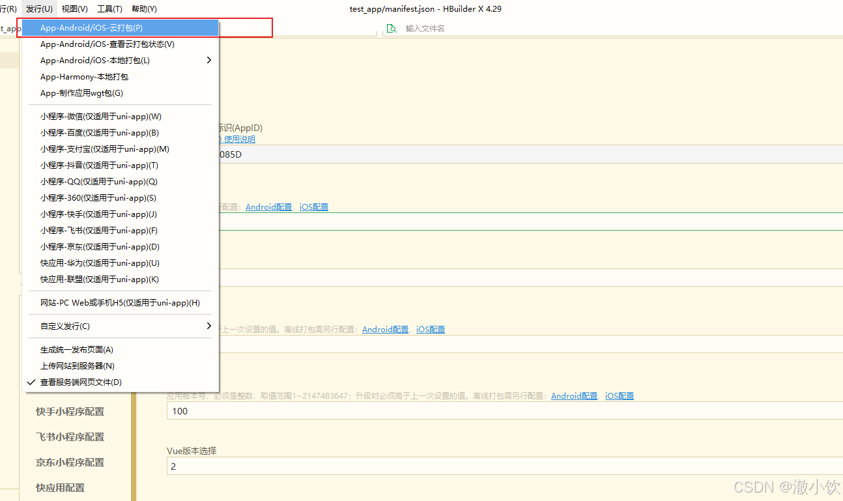The image size is (843, 501).
Task: Expand App-Android/iOS-本地打包(L) submenu
Action: 121,61
